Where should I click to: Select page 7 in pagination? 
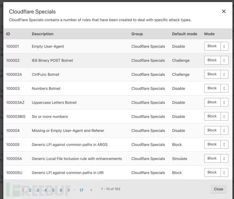pyautogui.click(x=69, y=190)
